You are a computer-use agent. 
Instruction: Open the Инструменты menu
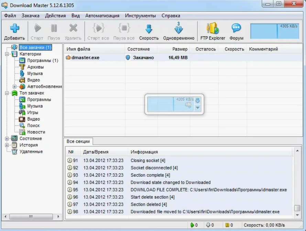tap(140, 16)
